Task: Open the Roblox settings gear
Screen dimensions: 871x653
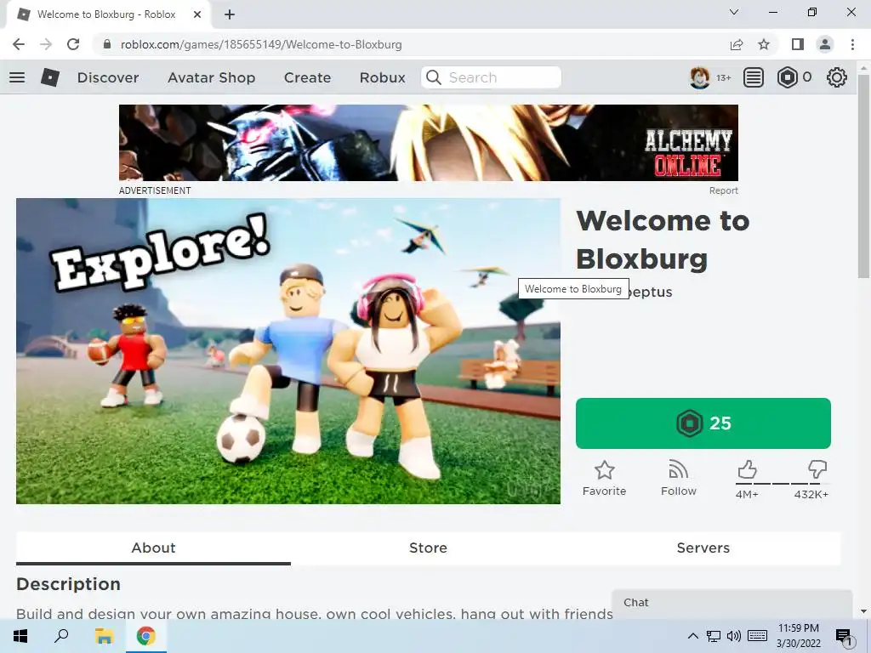Action: point(837,77)
